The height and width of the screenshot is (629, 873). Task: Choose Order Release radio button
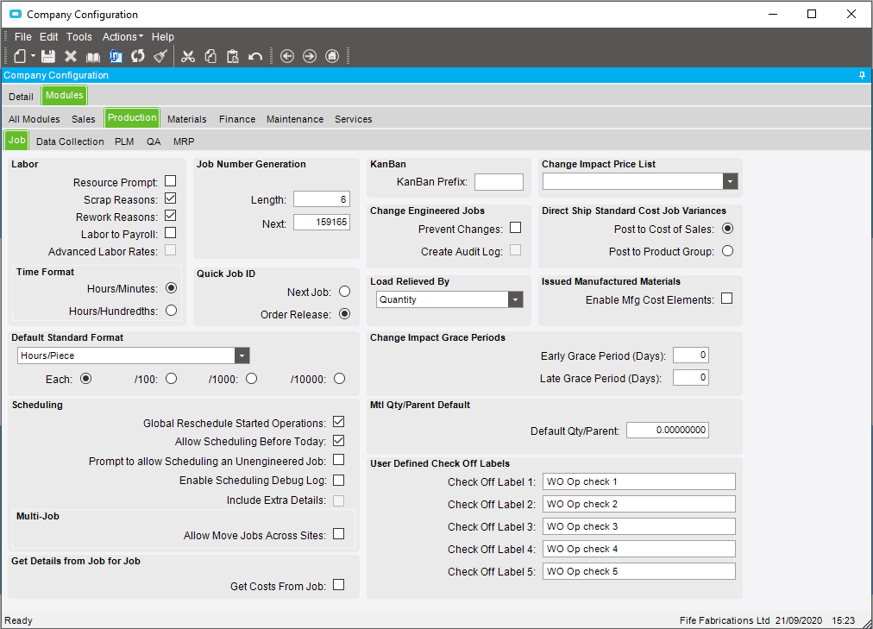(345, 314)
